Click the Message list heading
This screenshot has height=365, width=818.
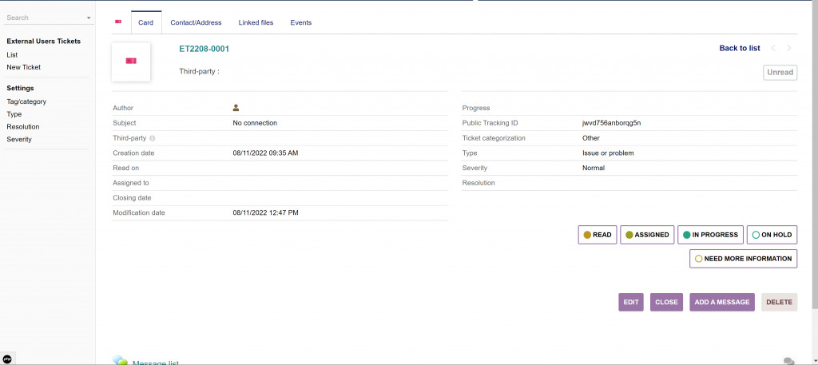156,363
